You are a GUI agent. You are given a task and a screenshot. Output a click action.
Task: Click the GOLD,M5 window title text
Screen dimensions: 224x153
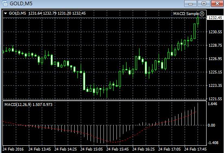tap(21, 3)
